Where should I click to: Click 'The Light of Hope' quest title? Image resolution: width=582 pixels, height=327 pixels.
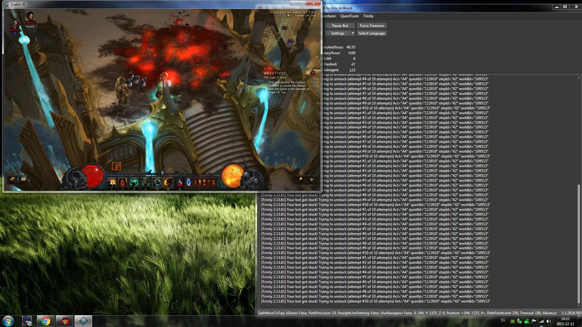click(x=275, y=78)
